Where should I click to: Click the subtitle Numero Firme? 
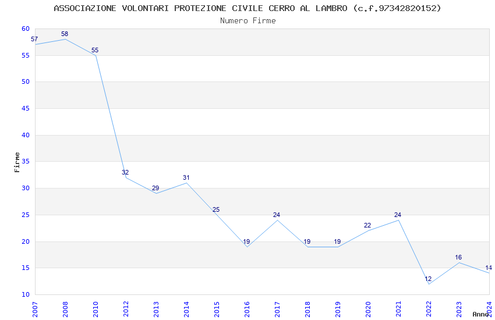click(x=248, y=21)
